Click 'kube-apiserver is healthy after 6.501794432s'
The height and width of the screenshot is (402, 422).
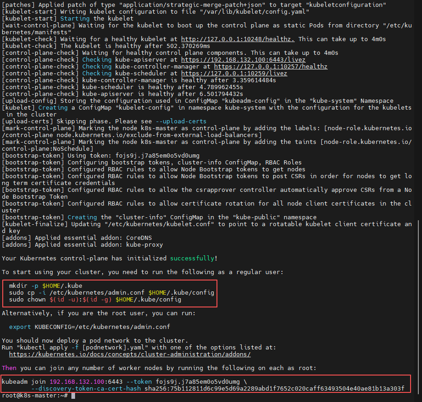point(123,94)
